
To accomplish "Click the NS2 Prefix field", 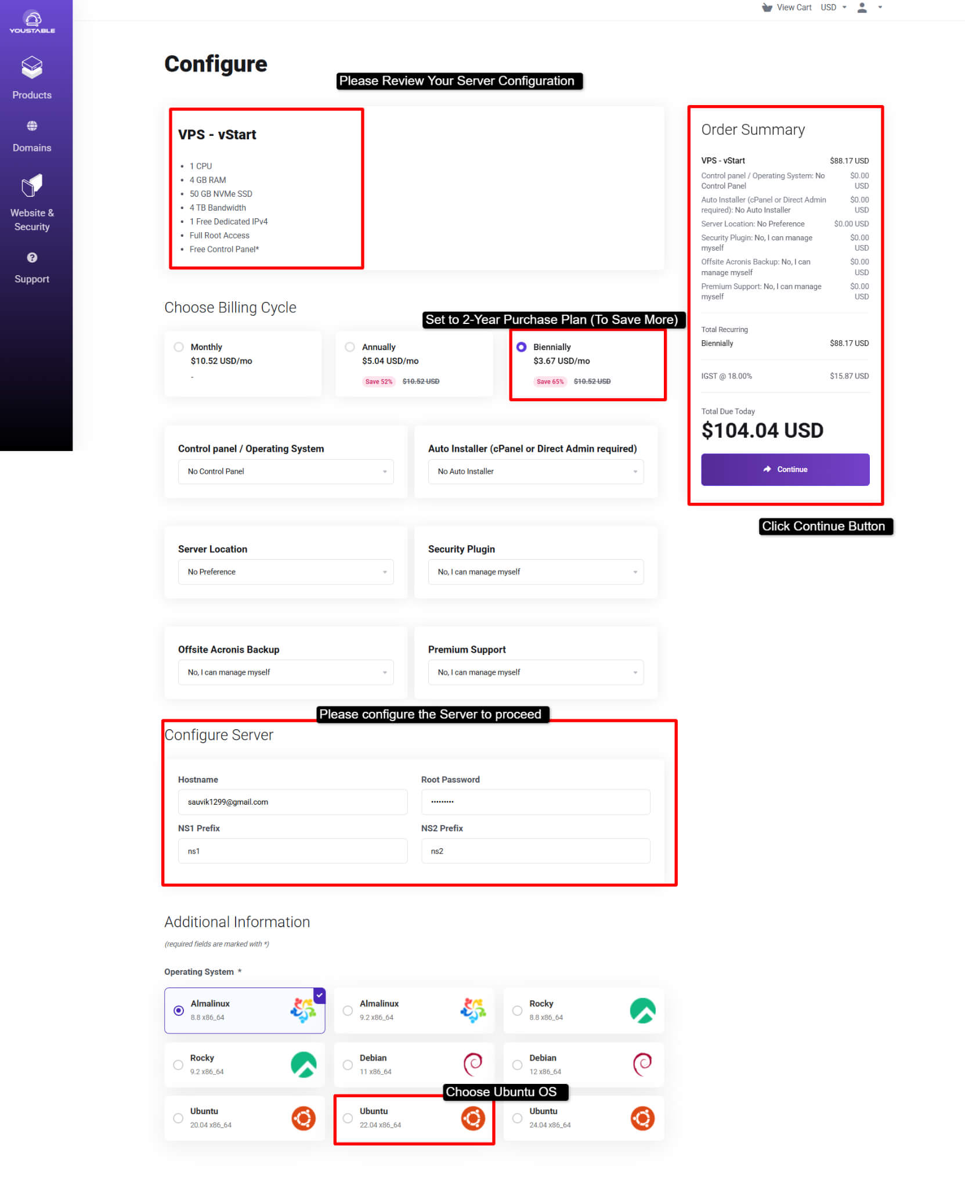I will [x=536, y=851].
